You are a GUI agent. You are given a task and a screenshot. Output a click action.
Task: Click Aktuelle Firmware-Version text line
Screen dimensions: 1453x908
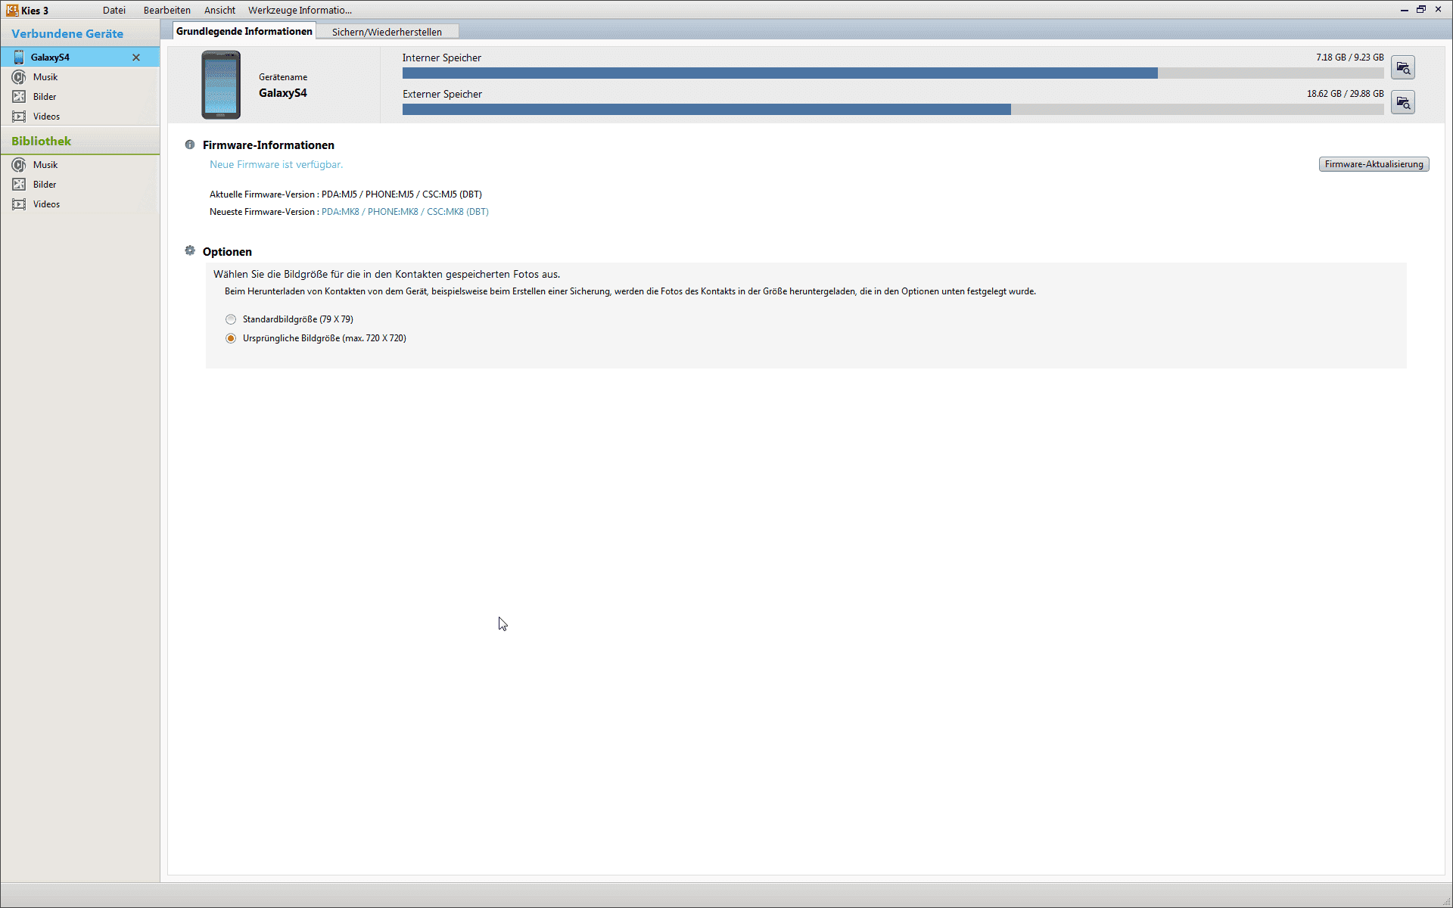(x=346, y=194)
